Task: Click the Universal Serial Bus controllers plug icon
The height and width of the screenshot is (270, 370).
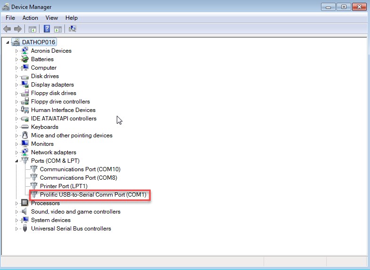Action: click(25, 228)
